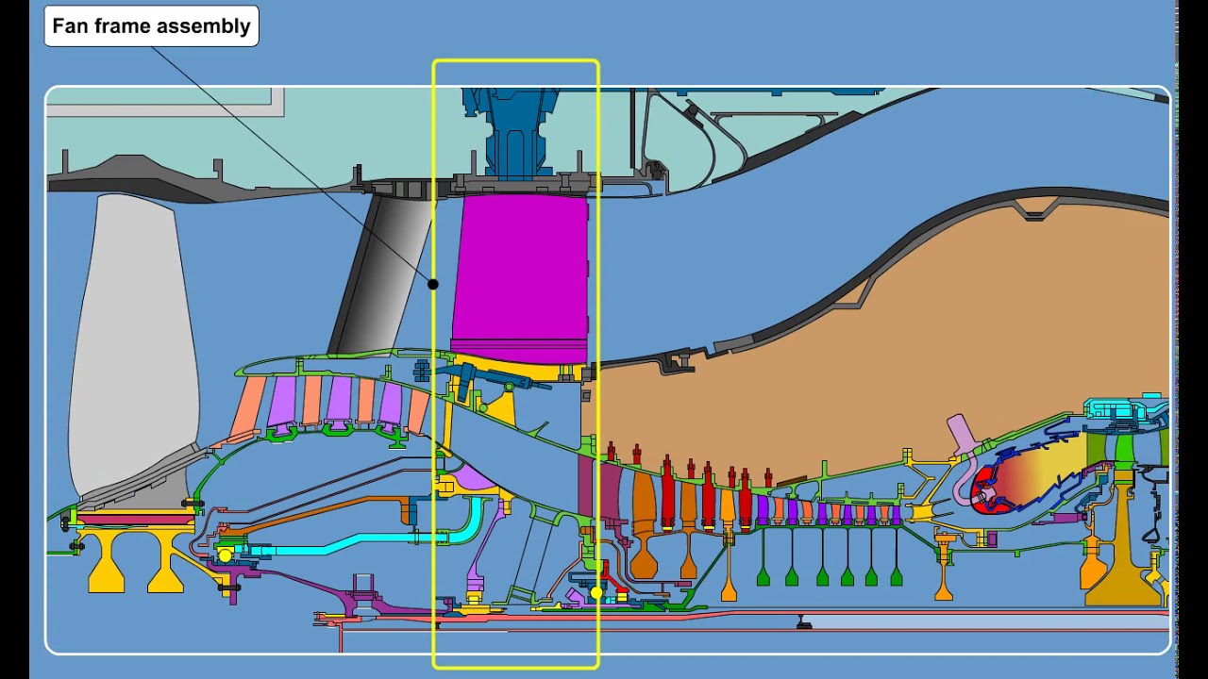
Task: Select the magenta fan frame strut
Action: tap(520, 279)
